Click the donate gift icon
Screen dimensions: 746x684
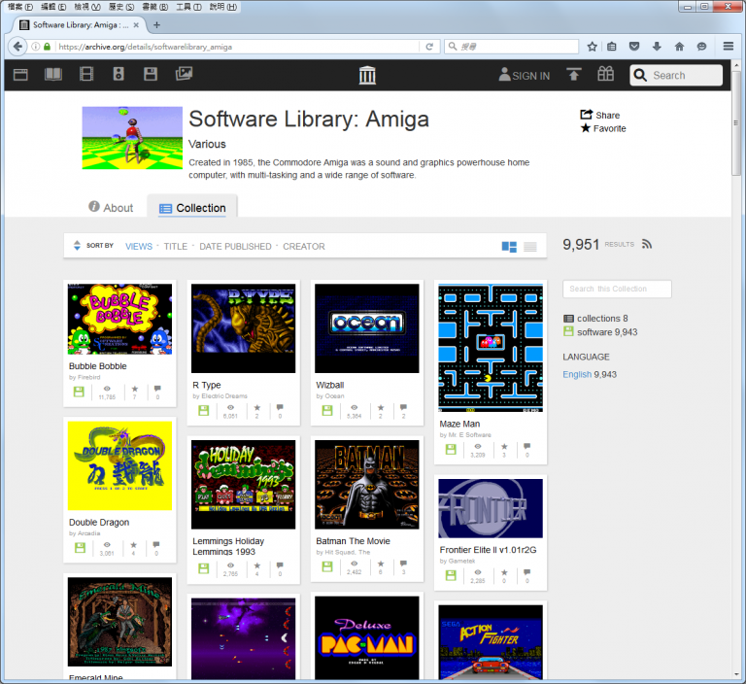pos(606,74)
